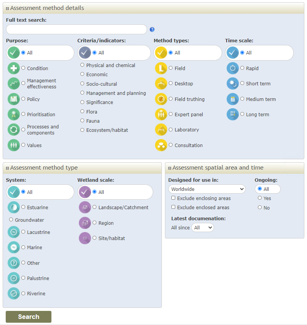This screenshot has height=325, width=307.
Task: Tick the Exclude enclosed areas checkbox
Action: (173, 207)
